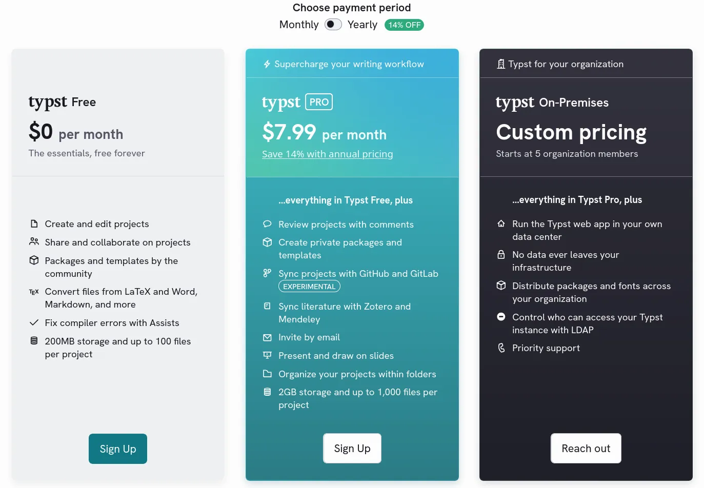Click 'Organize your projects within folders' text
Viewport: 704px width, 488px height.
pos(357,374)
